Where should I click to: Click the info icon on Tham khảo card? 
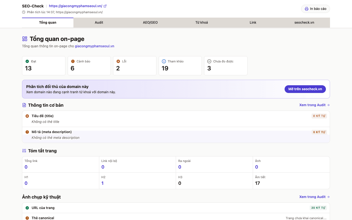(x=164, y=61)
